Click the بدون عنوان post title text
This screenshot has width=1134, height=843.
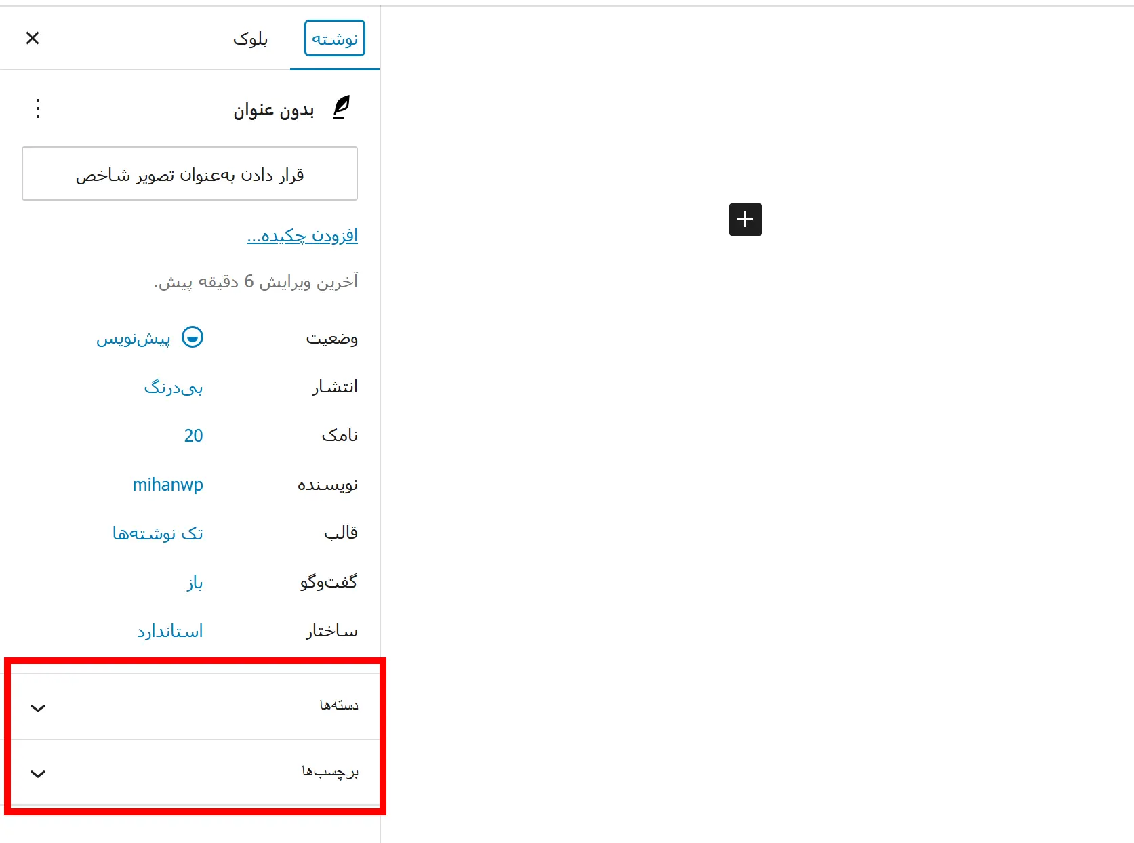[274, 110]
